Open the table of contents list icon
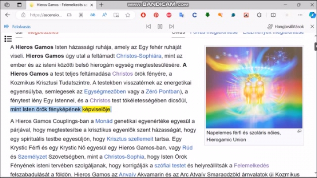Image resolution: width=317 pixels, height=178 pixels. coord(8,39)
